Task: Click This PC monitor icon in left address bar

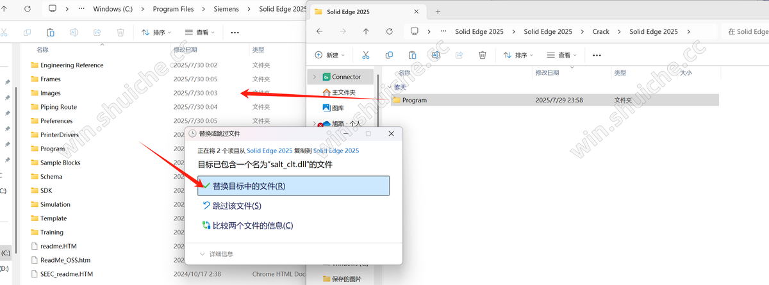Action: coord(53,10)
